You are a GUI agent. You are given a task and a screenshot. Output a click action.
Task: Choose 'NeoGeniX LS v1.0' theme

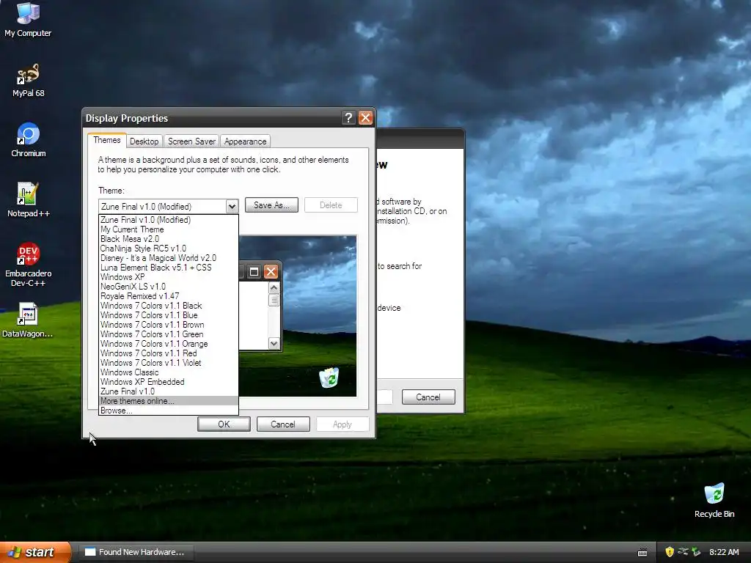tap(168, 287)
